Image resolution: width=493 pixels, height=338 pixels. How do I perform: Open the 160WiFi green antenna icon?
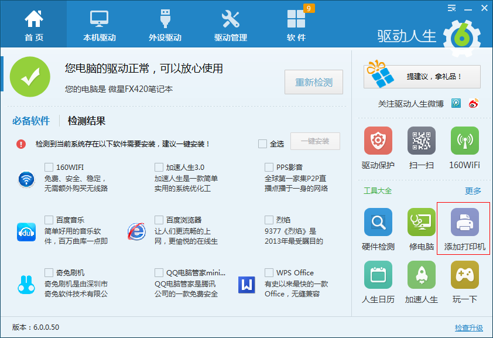pyautogui.click(x=465, y=141)
